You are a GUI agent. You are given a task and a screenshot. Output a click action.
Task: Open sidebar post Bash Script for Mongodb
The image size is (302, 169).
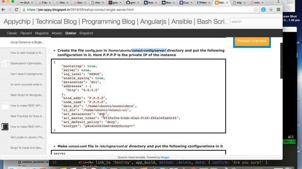pyautogui.click(x=27, y=95)
